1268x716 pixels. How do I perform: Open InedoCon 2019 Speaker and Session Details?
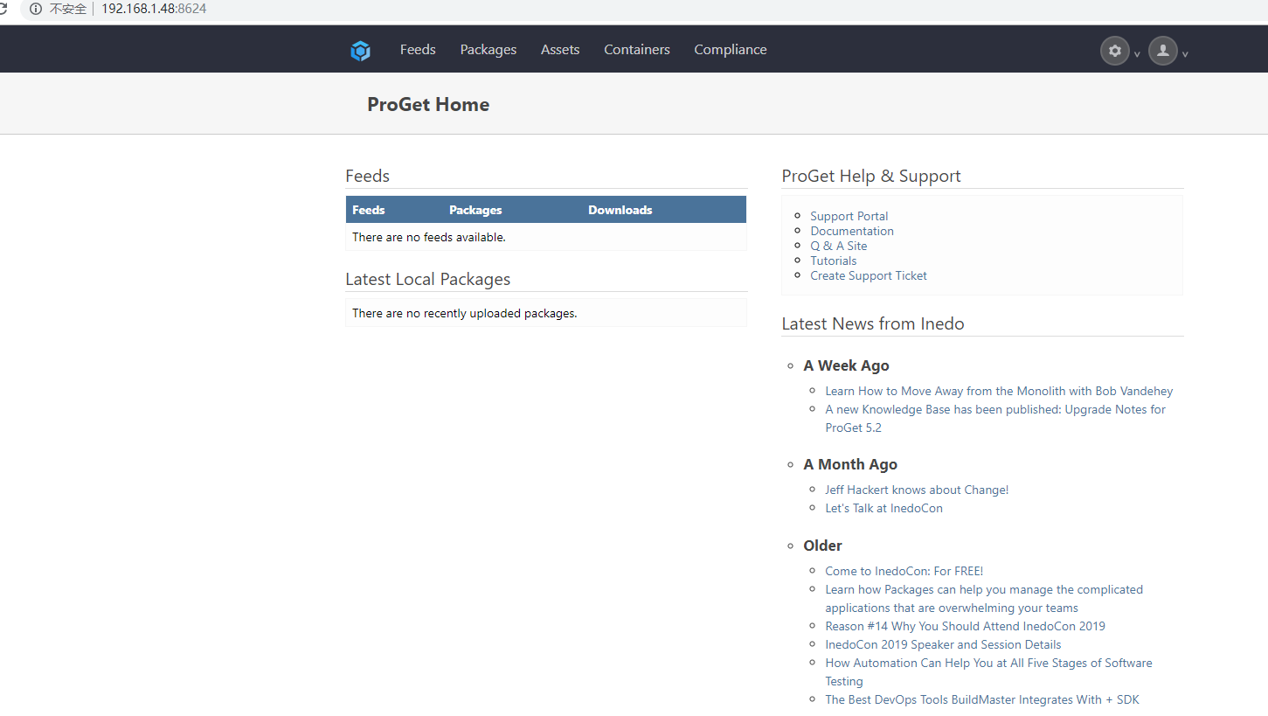(943, 644)
